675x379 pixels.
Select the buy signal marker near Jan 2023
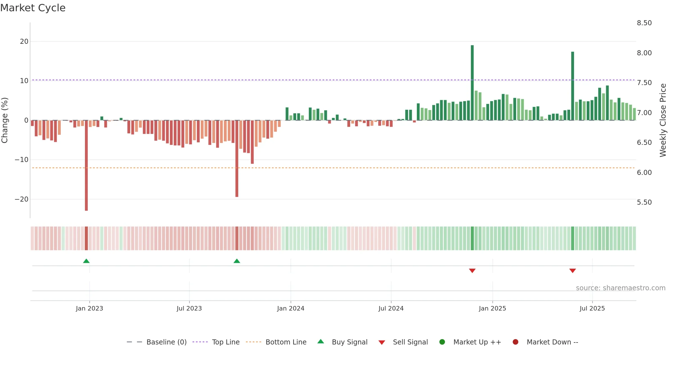click(x=86, y=261)
